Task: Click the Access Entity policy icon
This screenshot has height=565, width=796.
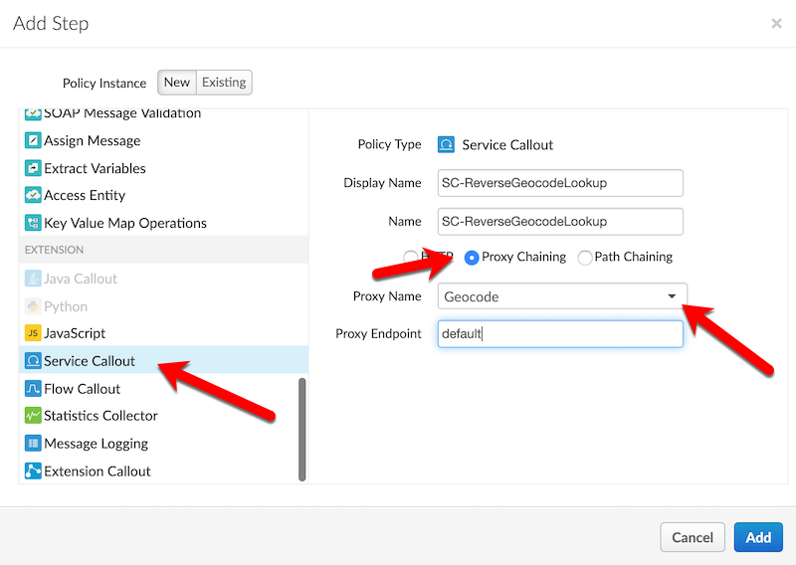Action: [x=33, y=195]
